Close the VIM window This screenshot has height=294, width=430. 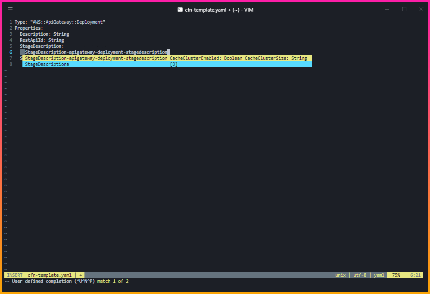421,9
